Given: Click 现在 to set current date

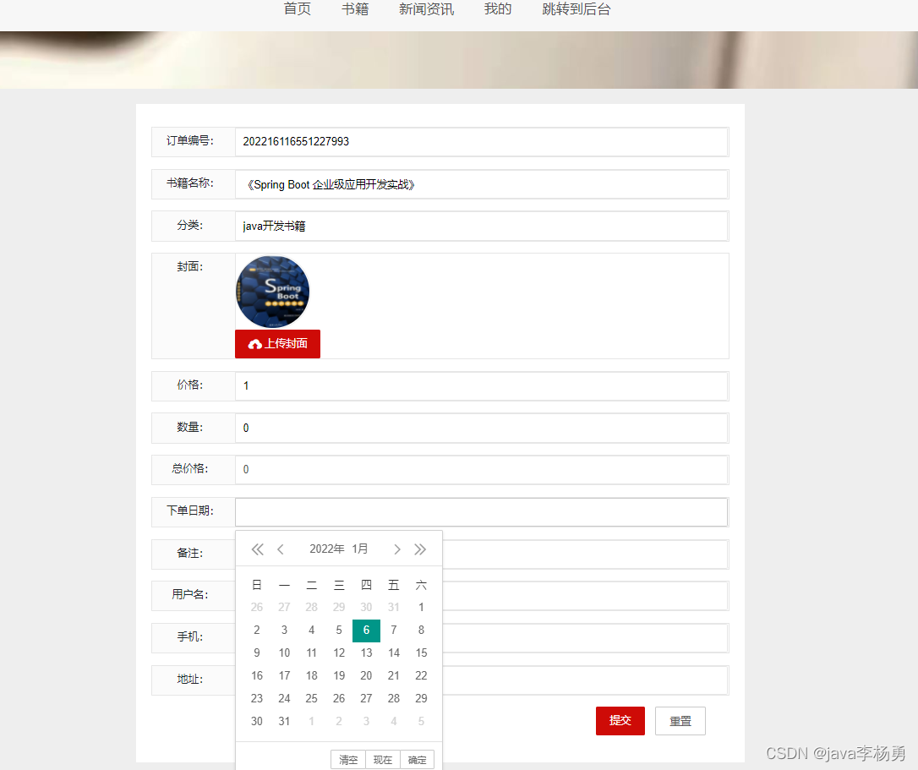Looking at the screenshot, I should pos(382,760).
